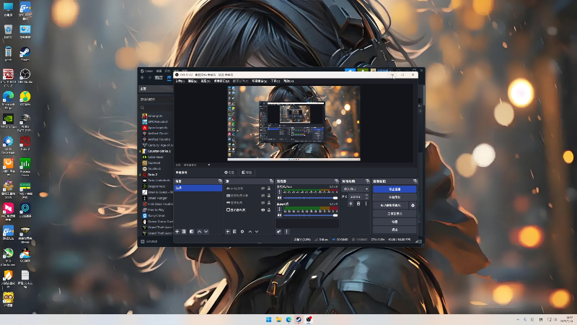Move source down in Sources panel

coord(257,231)
